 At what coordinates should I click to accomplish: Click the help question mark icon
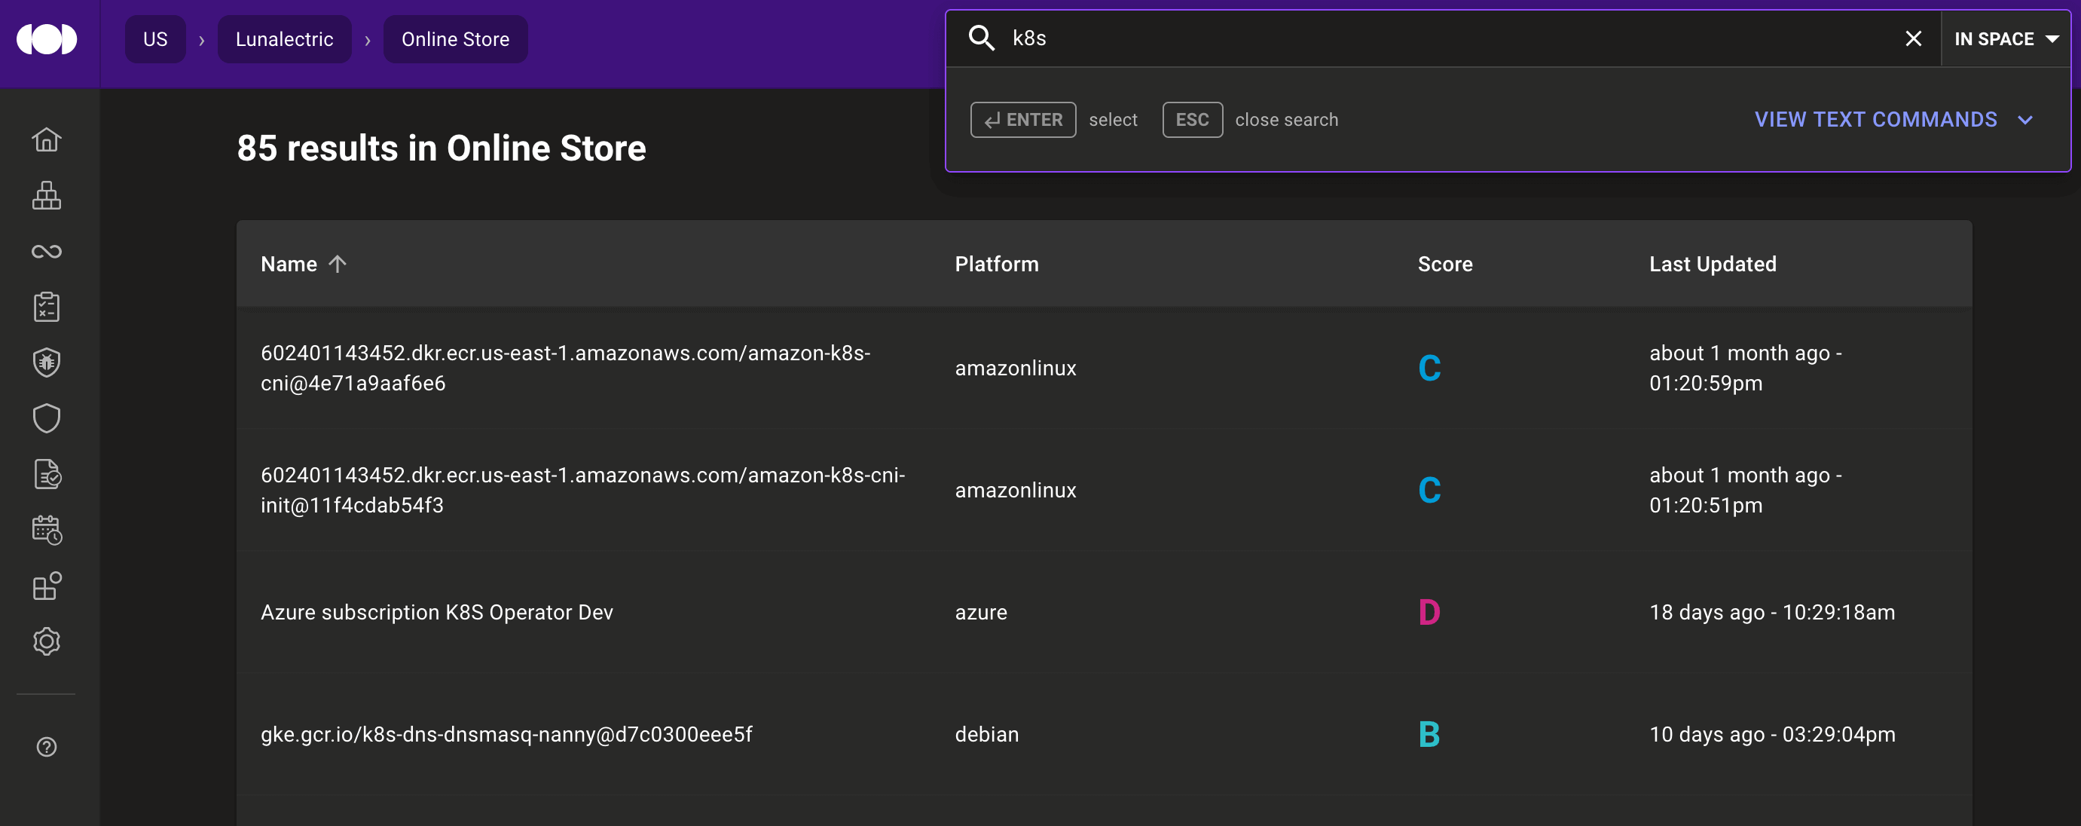(x=46, y=747)
